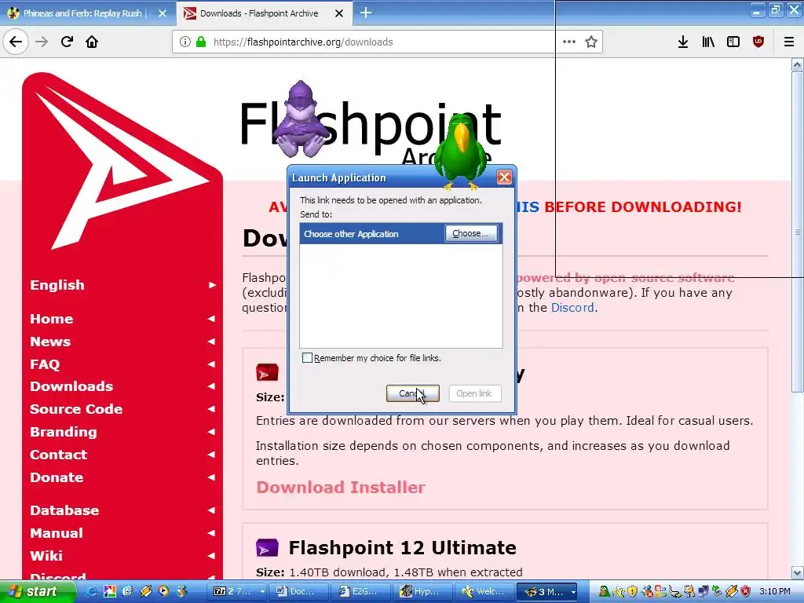Click the browser forward arrow
The width and height of the screenshot is (804, 603).
pyautogui.click(x=42, y=42)
